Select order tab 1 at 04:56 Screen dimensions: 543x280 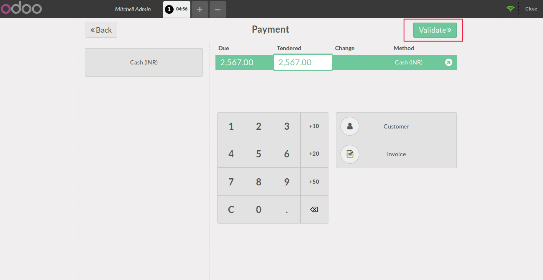pyautogui.click(x=177, y=9)
